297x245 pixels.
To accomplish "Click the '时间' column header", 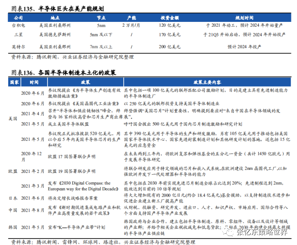I will pos(34,82).
